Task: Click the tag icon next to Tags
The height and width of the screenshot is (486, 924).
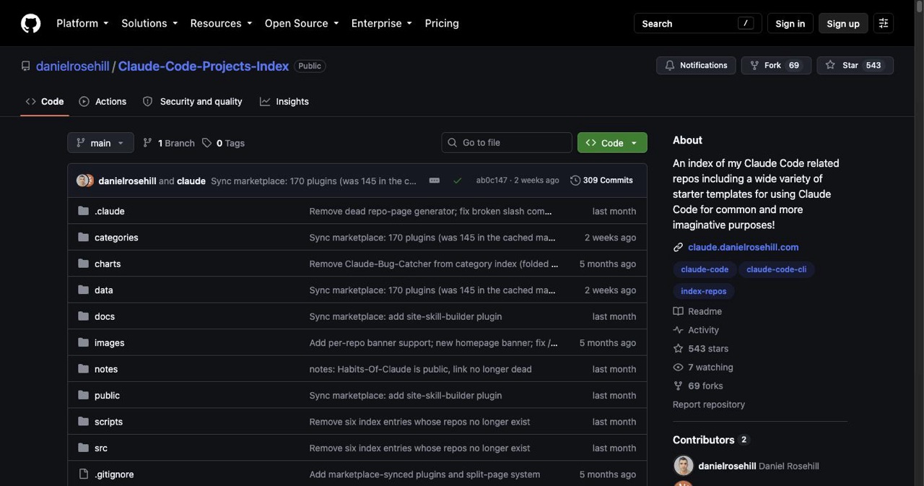Action: (207, 143)
